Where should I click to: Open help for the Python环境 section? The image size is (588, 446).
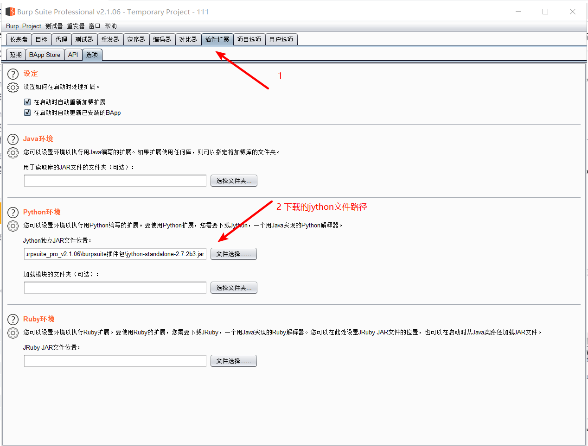[13, 212]
